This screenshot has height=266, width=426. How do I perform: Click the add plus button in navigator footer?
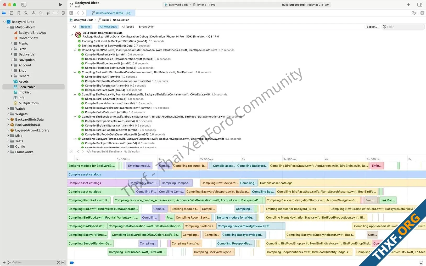4,262
